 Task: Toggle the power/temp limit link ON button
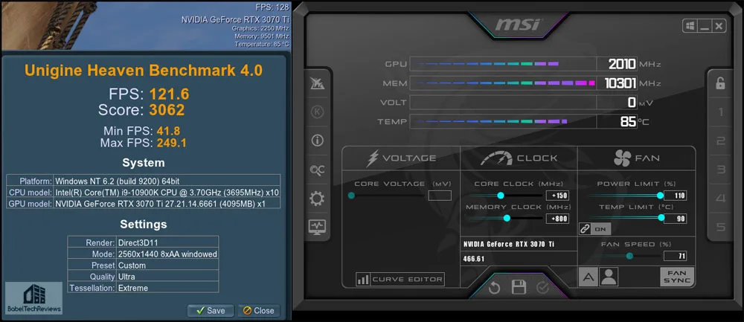click(594, 228)
